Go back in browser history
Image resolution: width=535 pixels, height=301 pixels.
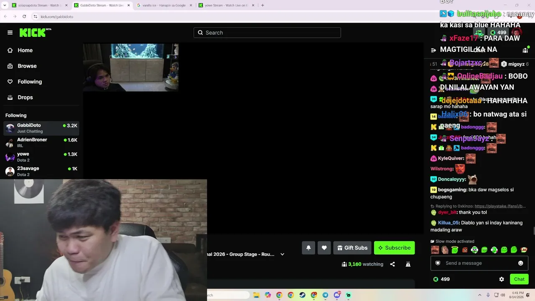point(5,16)
